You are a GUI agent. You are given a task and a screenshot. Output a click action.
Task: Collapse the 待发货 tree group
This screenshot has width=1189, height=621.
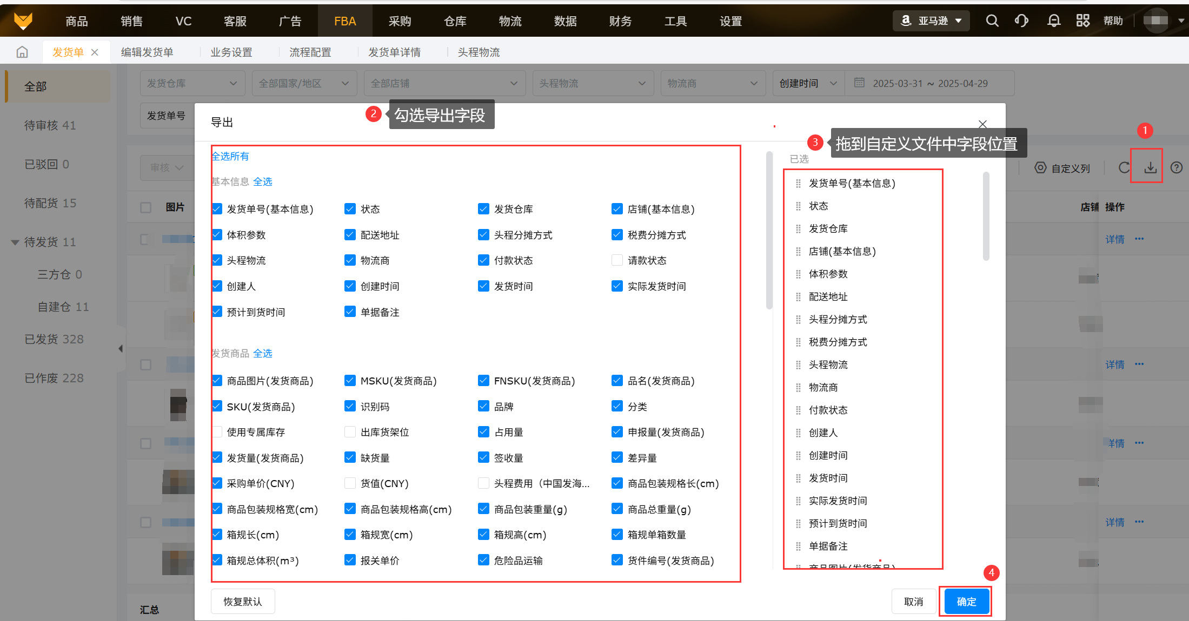pyautogui.click(x=15, y=242)
